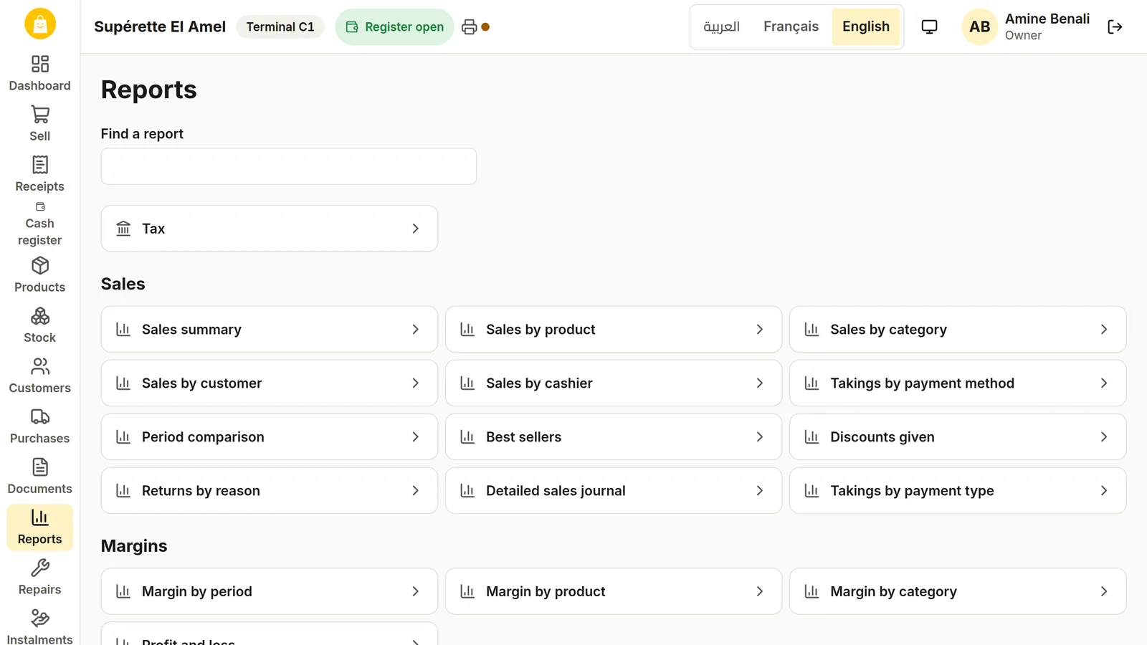Open the Period comparison report
The height and width of the screenshot is (645, 1147).
270,437
